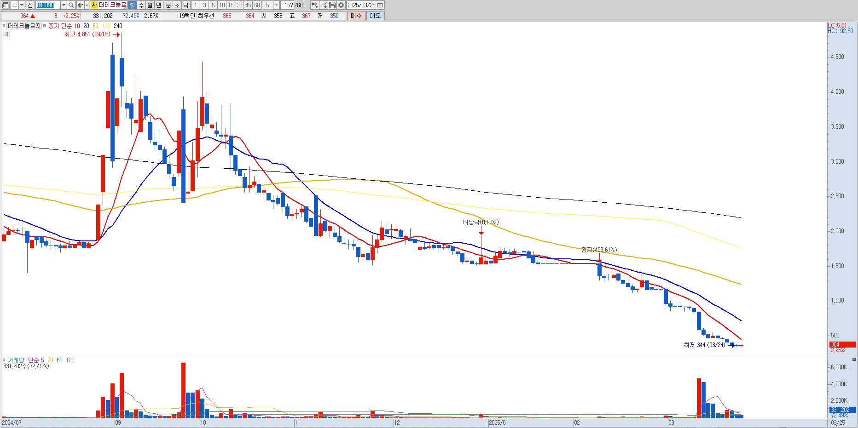858x428 pixels.
Task: Click the add-indicator line chart icon
Action: pyautogui.click(x=324, y=5)
